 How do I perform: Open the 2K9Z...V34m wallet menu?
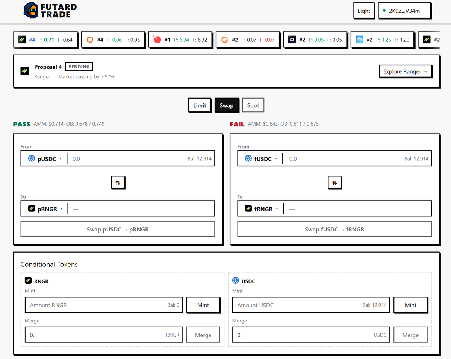click(x=404, y=11)
